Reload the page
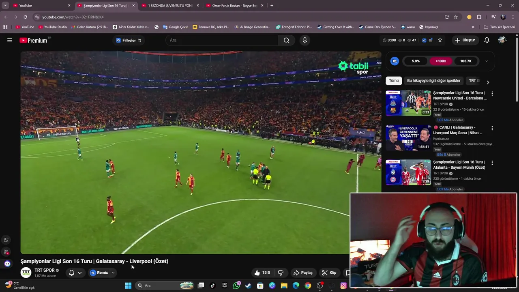This screenshot has height=292, width=519. point(25,17)
